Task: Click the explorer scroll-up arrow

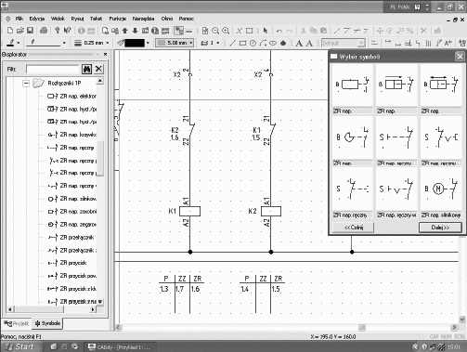Action: [x=100, y=81]
